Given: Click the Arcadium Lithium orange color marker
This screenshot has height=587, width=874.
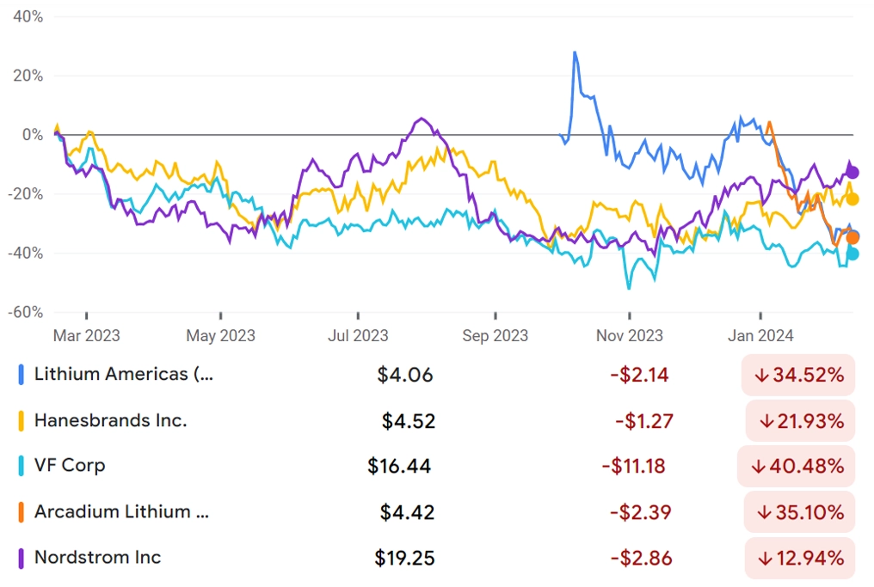Looking at the screenshot, I should 22,512.
